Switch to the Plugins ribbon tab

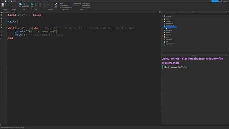pyautogui.click(x=37, y=1)
